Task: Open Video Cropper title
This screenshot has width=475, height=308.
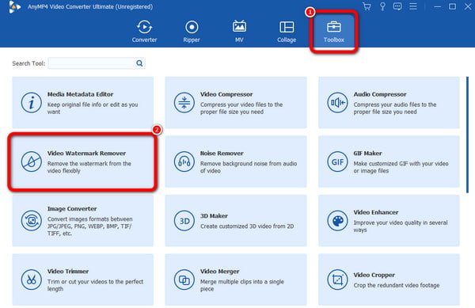Action: click(374, 275)
